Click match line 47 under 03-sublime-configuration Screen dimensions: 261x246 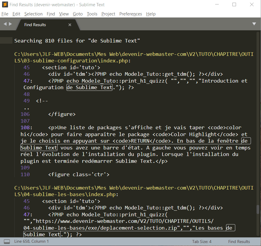coord(135,84)
